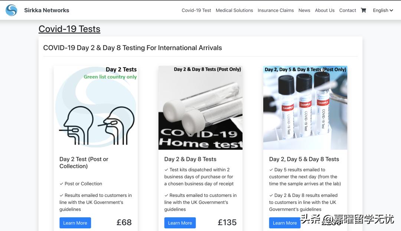This screenshot has height=231, width=401.
Task: Click Learn More for Day 2 Test
Action: click(75, 223)
